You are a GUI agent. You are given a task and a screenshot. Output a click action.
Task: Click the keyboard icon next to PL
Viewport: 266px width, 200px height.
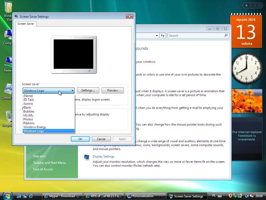tap(220, 196)
